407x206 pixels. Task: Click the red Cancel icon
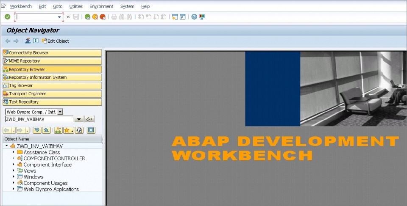coord(103,17)
